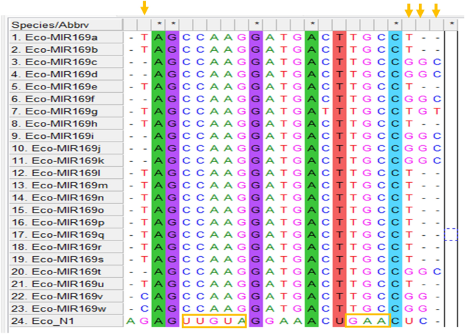Select the Eco-MIR169j row label

[x=66, y=148]
